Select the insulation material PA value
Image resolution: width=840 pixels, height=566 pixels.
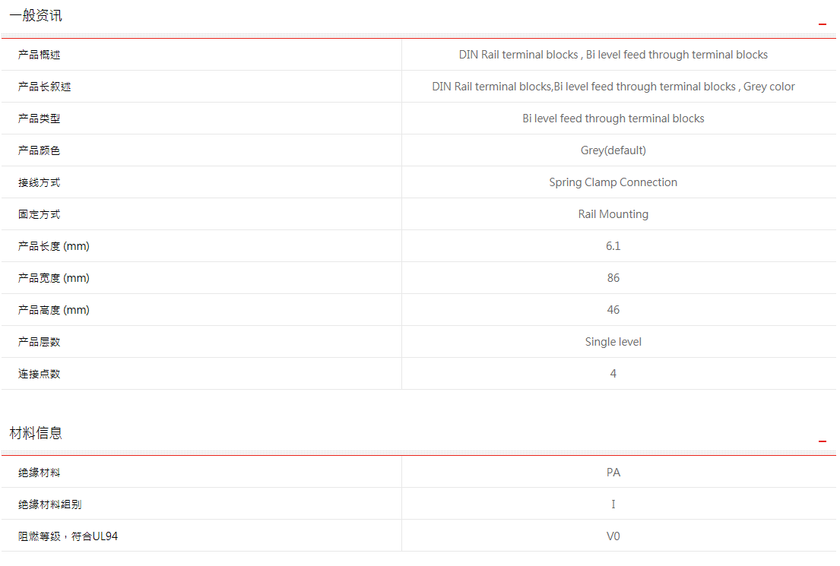(613, 473)
